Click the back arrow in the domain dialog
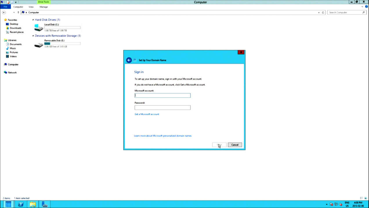Screen dimensions: 369x208 pos(129,60)
